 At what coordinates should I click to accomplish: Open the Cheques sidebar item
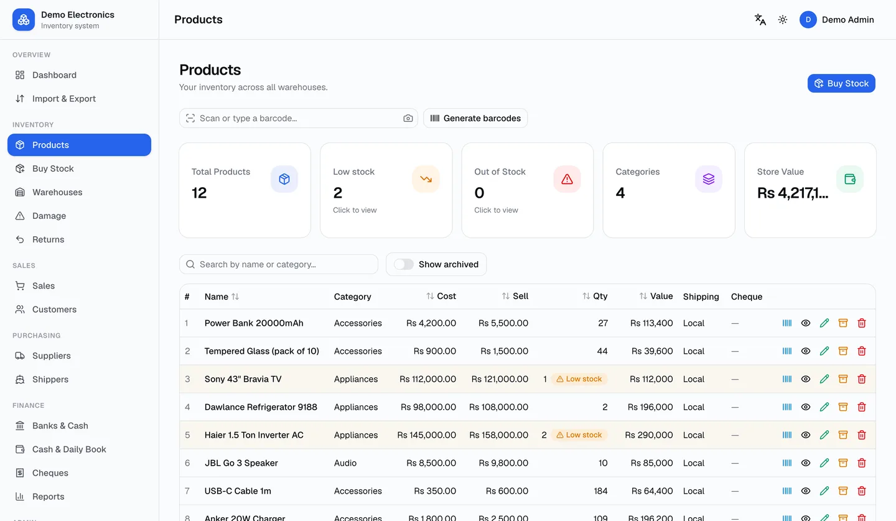coord(79,473)
